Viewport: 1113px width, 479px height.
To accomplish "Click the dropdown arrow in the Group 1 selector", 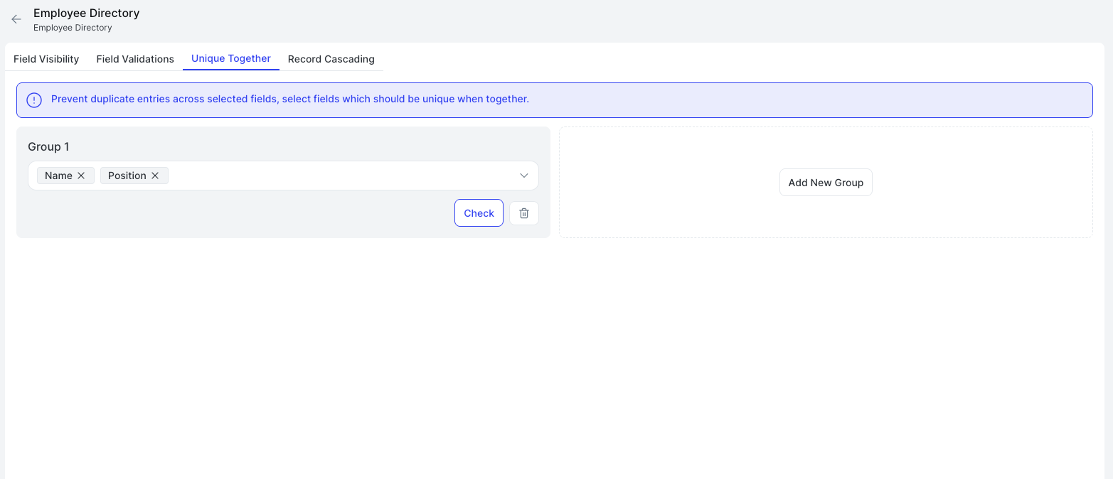I will coord(523,175).
